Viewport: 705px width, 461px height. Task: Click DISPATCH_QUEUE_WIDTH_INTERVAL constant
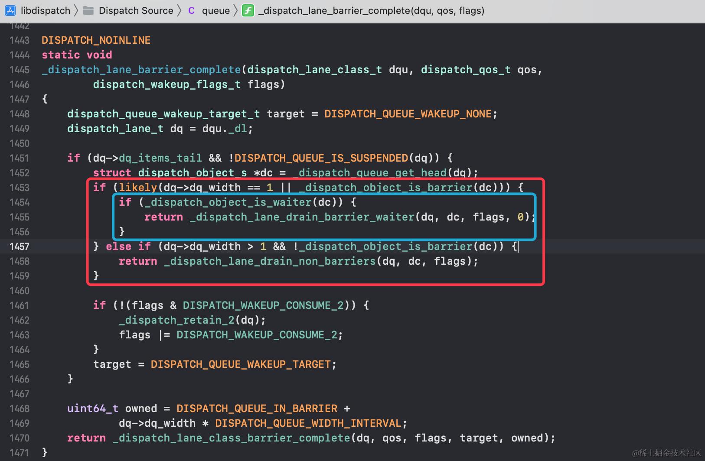[308, 423]
